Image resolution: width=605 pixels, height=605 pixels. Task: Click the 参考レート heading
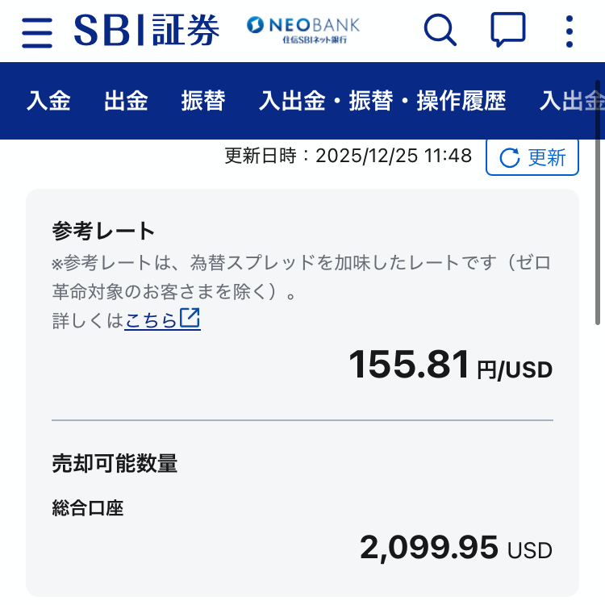[103, 232]
